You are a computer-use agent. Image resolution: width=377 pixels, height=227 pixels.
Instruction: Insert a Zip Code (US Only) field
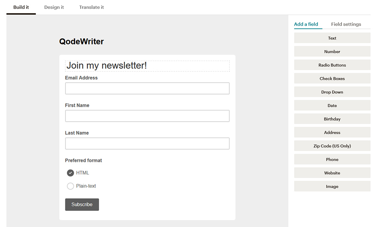332,146
